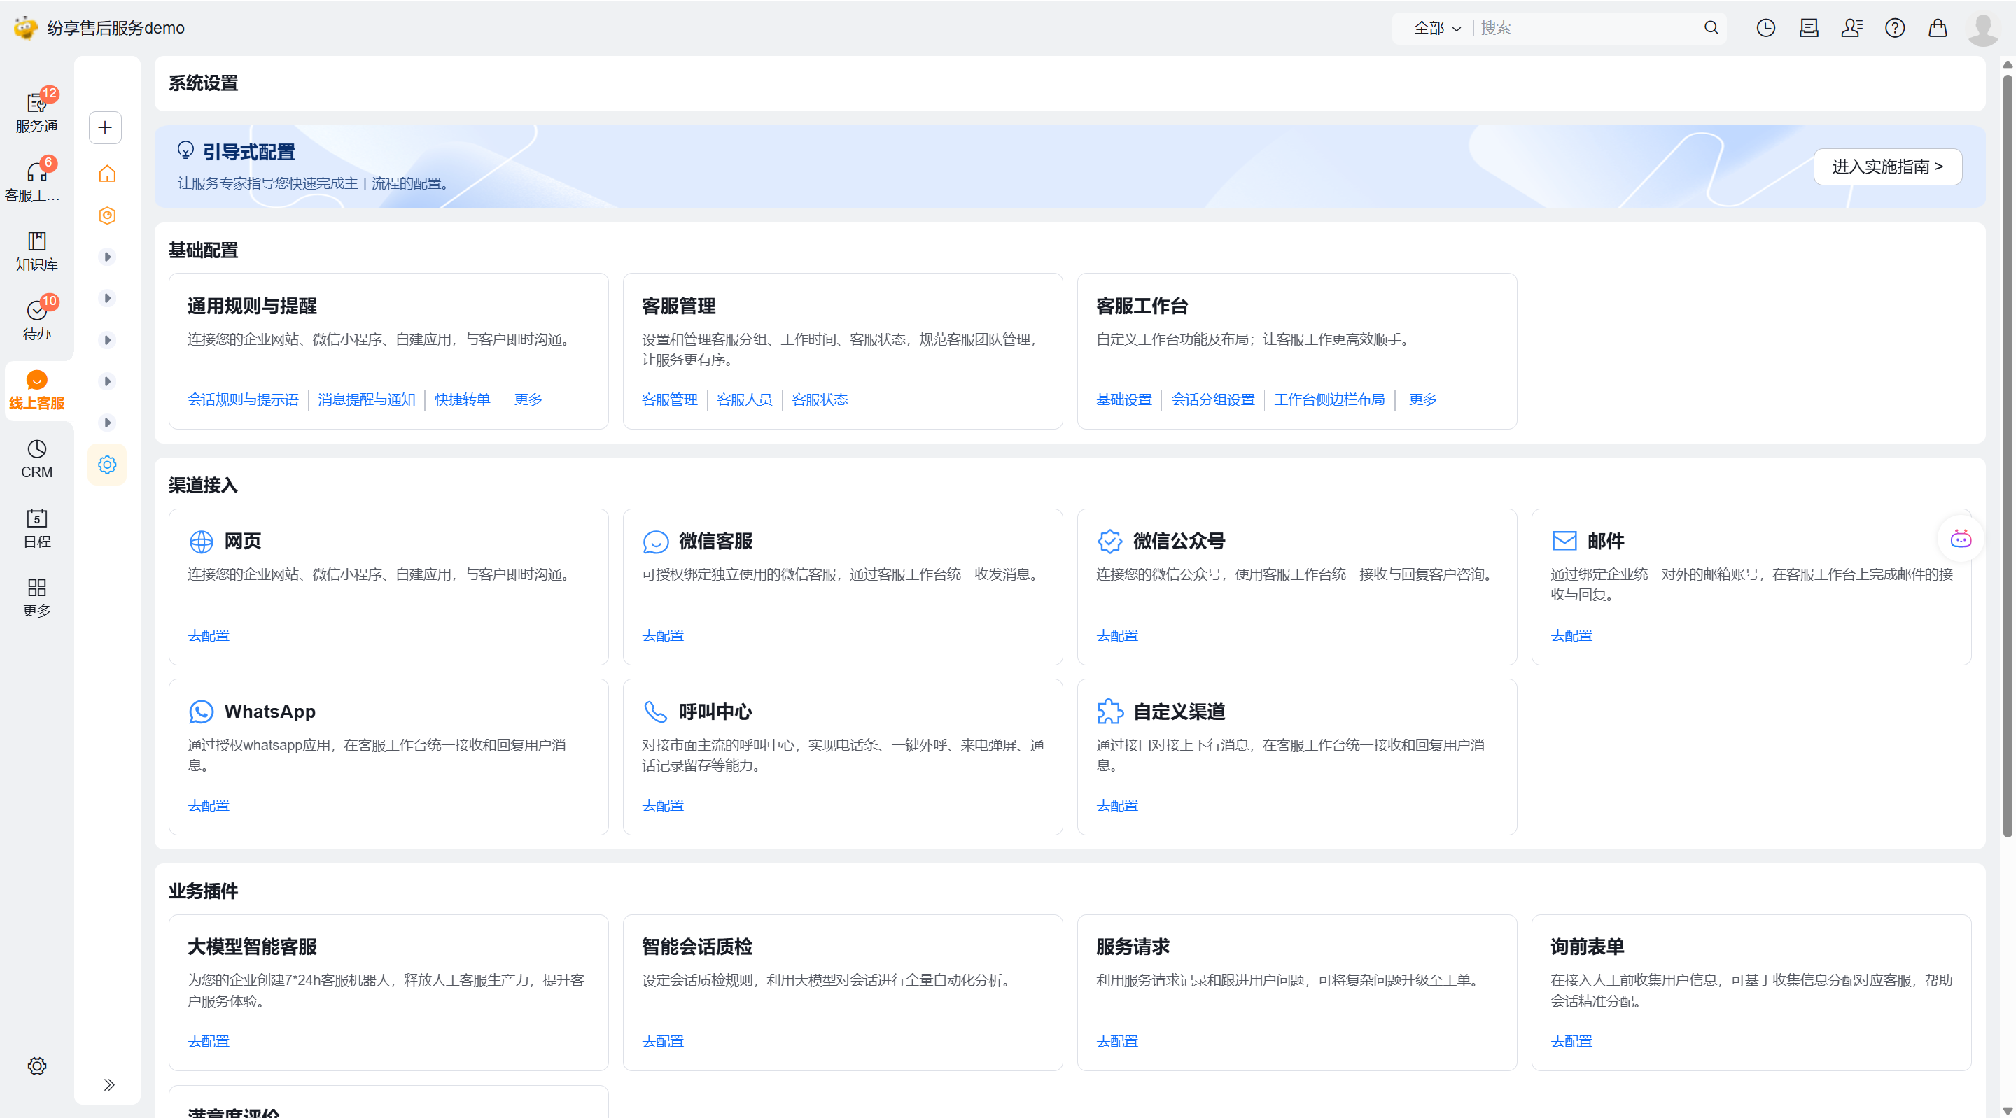Open the 待办 todo list icon

pyautogui.click(x=36, y=319)
